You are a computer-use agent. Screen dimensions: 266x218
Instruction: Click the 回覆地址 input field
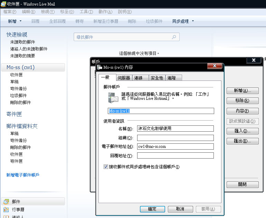(x=175, y=155)
